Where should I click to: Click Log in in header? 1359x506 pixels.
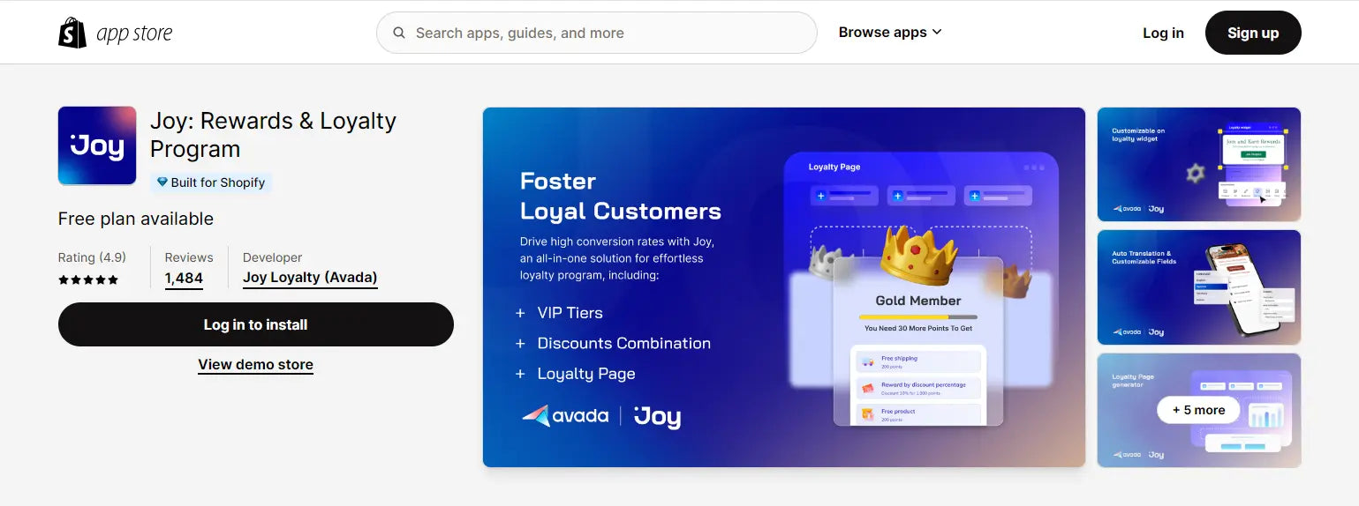1163,33
